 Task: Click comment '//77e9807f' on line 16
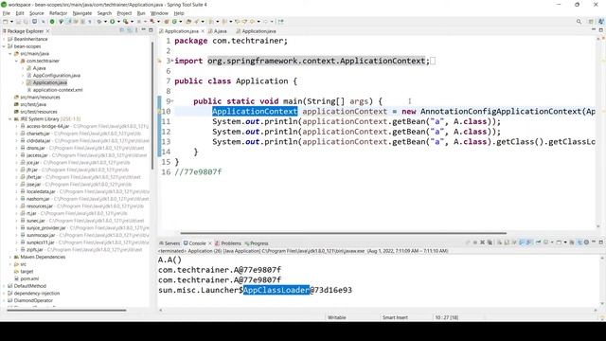tap(198, 171)
